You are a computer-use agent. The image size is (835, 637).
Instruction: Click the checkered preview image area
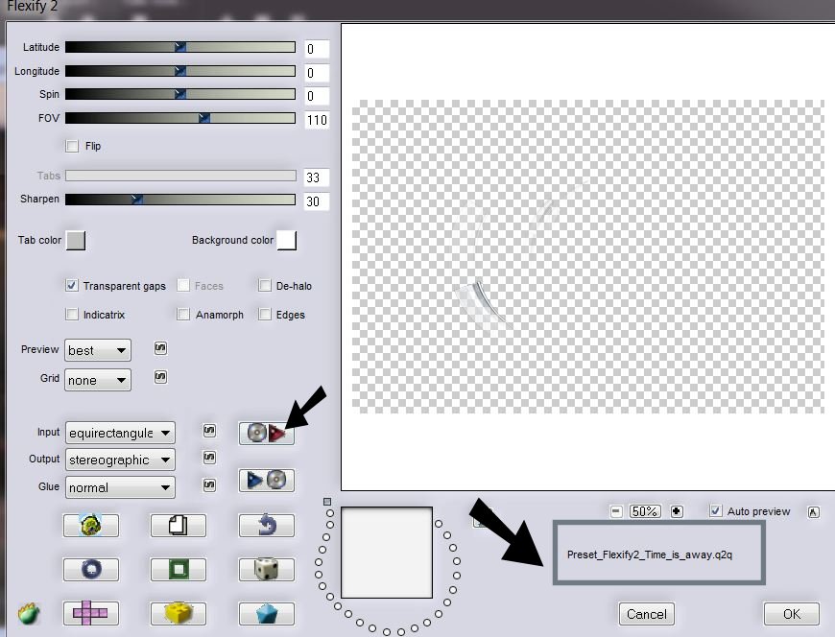(x=588, y=256)
